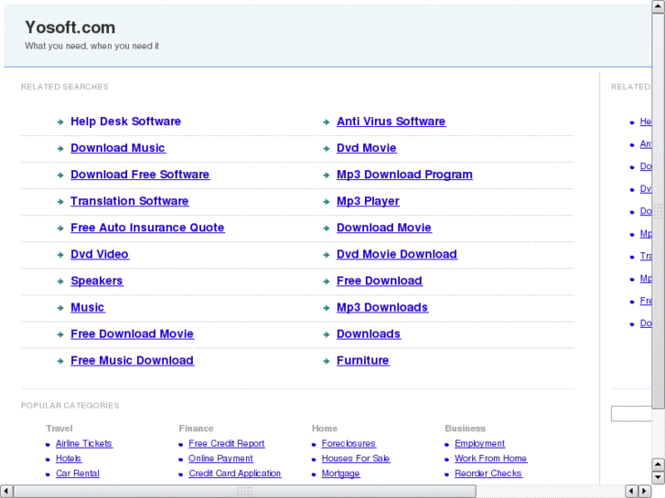Open Dvd Movie Download link
Image resolution: width=665 pixels, height=498 pixels.
[397, 254]
